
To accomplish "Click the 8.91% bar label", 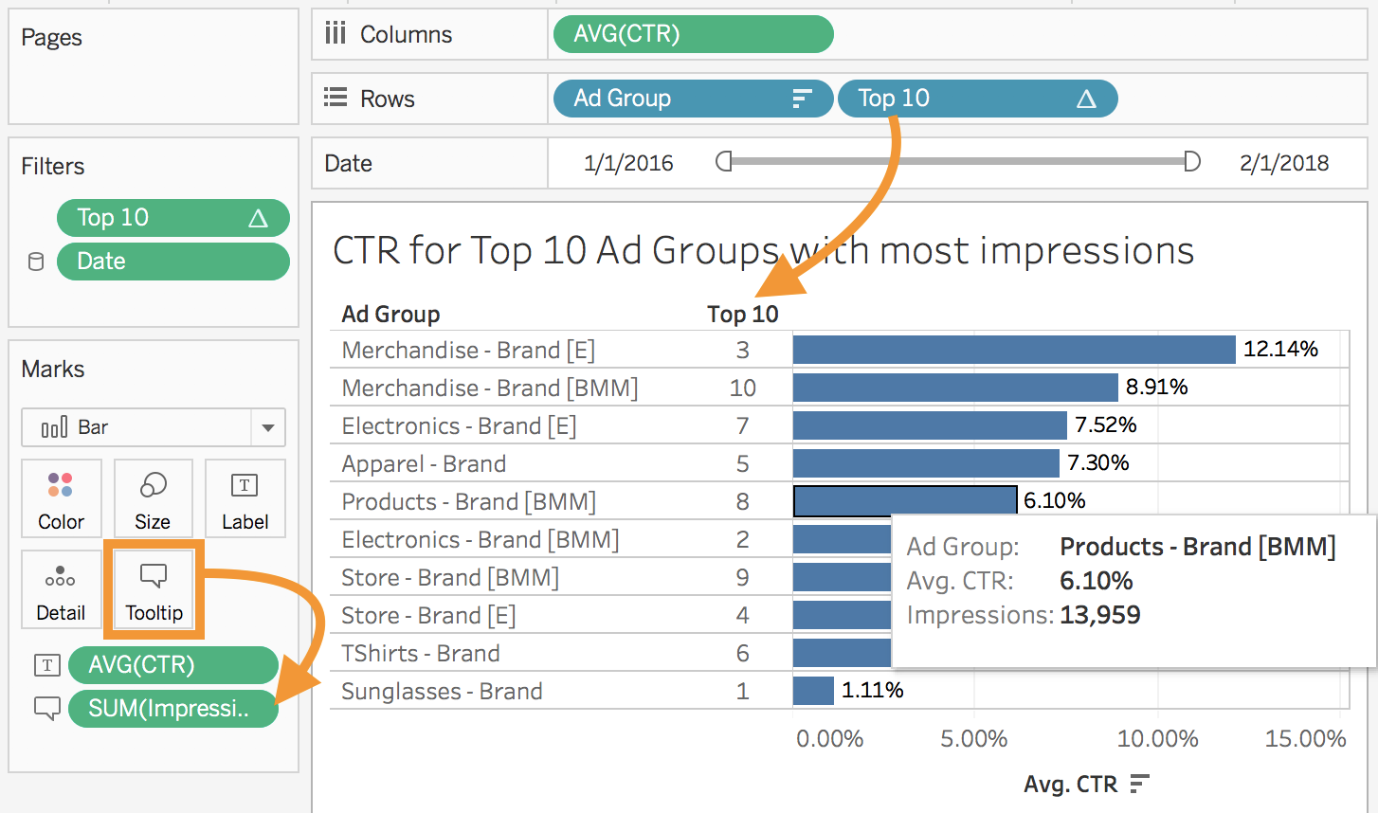I will [x=1157, y=387].
